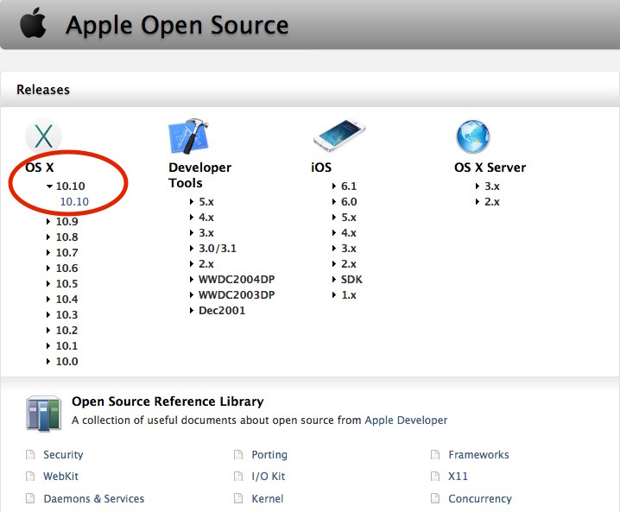The height and width of the screenshot is (512, 620).
Task: Open the Frameworks document link
Action: coord(478,455)
